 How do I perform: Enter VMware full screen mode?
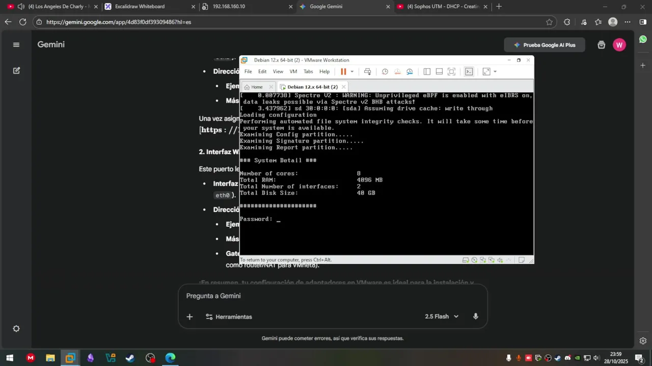tap(451, 72)
